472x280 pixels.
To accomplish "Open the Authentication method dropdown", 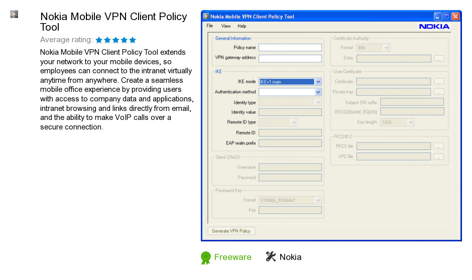I will click(x=290, y=92).
